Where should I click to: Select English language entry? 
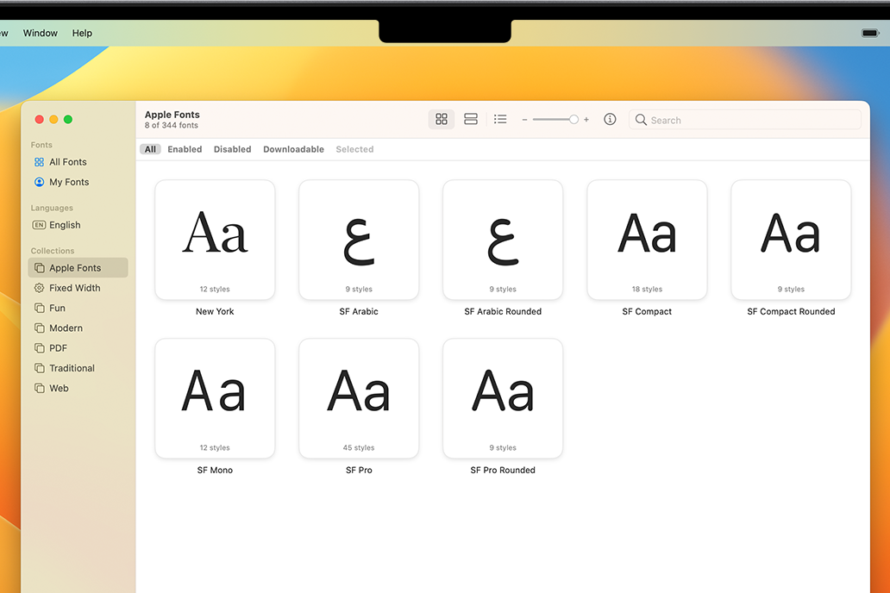coord(78,225)
